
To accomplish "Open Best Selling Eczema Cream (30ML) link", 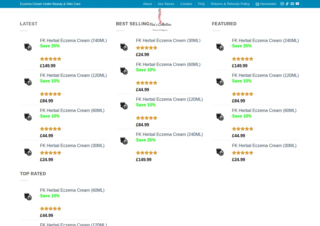I will pyautogui.click(x=168, y=41).
